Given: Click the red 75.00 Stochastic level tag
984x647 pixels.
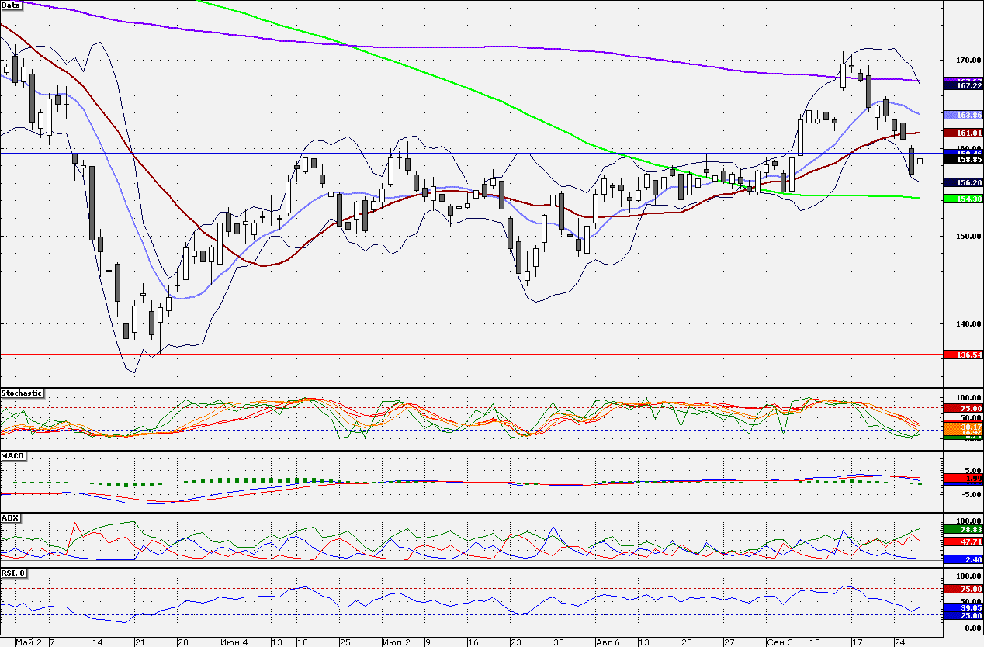Looking at the screenshot, I should [963, 408].
